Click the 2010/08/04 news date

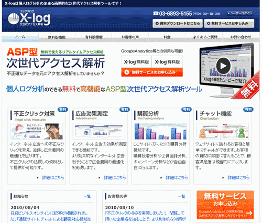[x=25, y=207]
